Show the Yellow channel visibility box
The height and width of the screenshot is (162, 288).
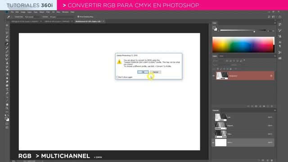(x=213, y=134)
